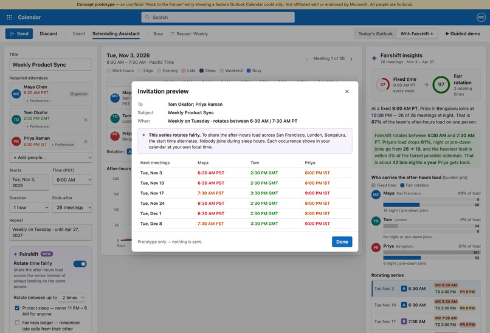Click the MC profile avatar in header

click(481, 17)
